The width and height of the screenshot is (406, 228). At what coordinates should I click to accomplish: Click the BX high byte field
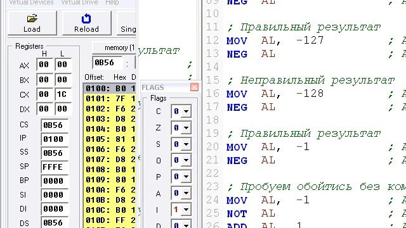pos(44,80)
